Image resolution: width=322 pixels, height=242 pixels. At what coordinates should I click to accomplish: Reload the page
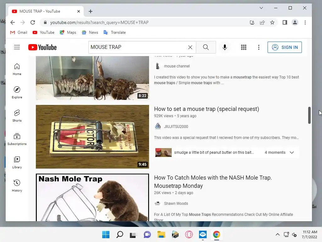point(33,22)
